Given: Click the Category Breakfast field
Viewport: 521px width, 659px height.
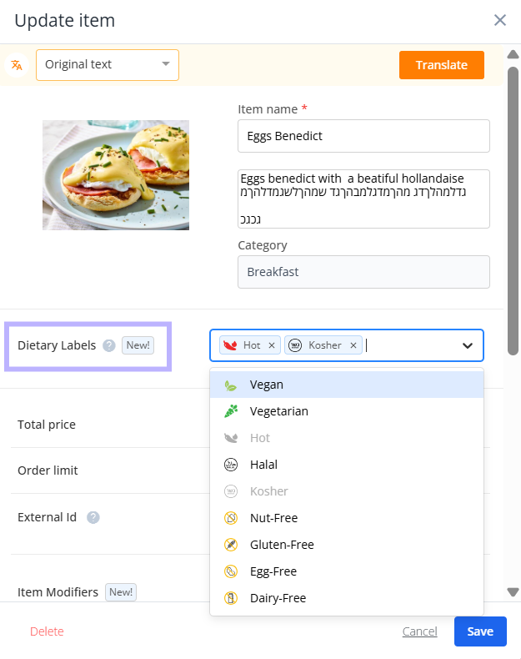Looking at the screenshot, I should point(363,272).
